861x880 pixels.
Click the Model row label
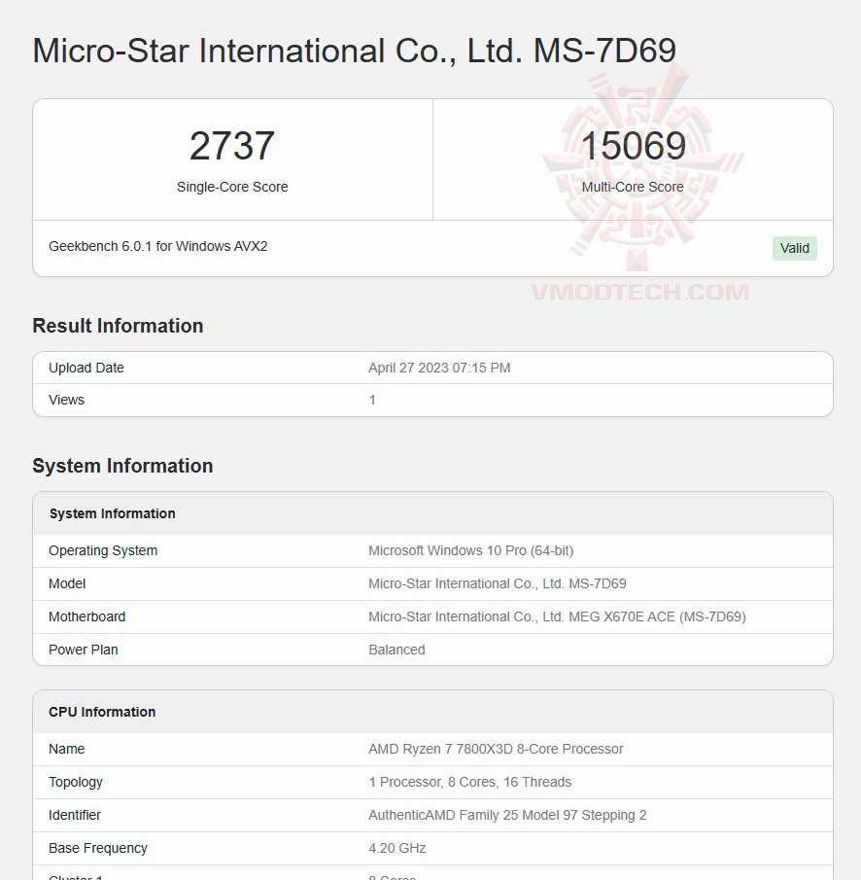pyautogui.click(x=67, y=583)
